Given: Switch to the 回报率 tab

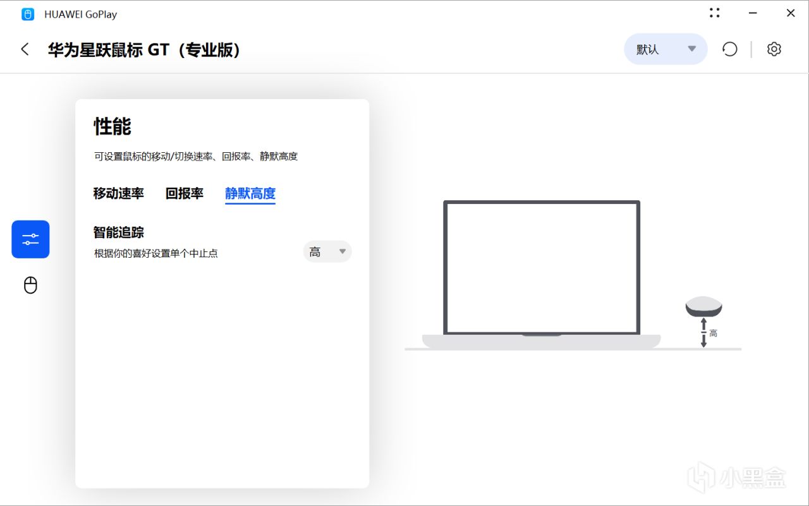Looking at the screenshot, I should pos(185,194).
